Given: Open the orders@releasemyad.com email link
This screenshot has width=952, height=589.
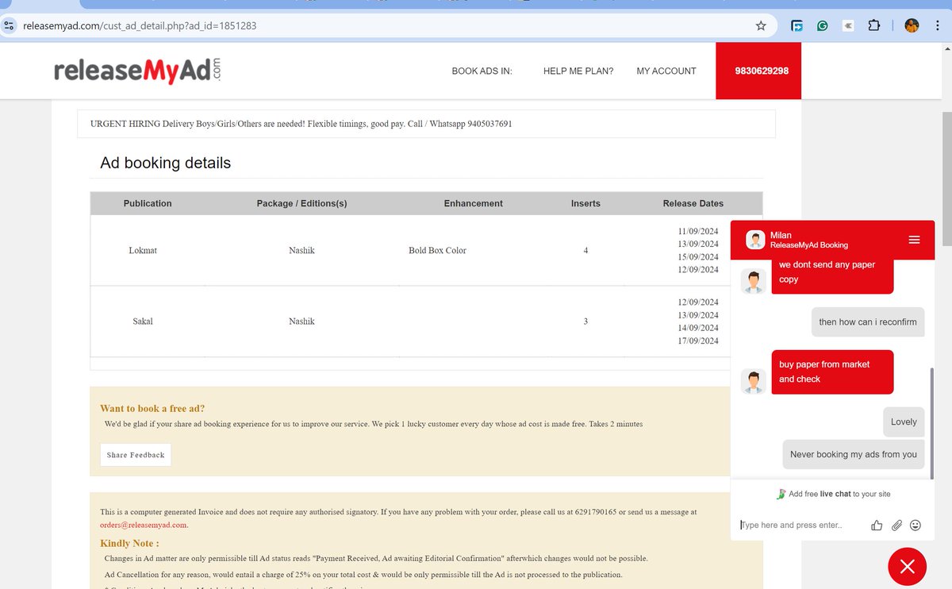Looking at the screenshot, I should 144,525.
